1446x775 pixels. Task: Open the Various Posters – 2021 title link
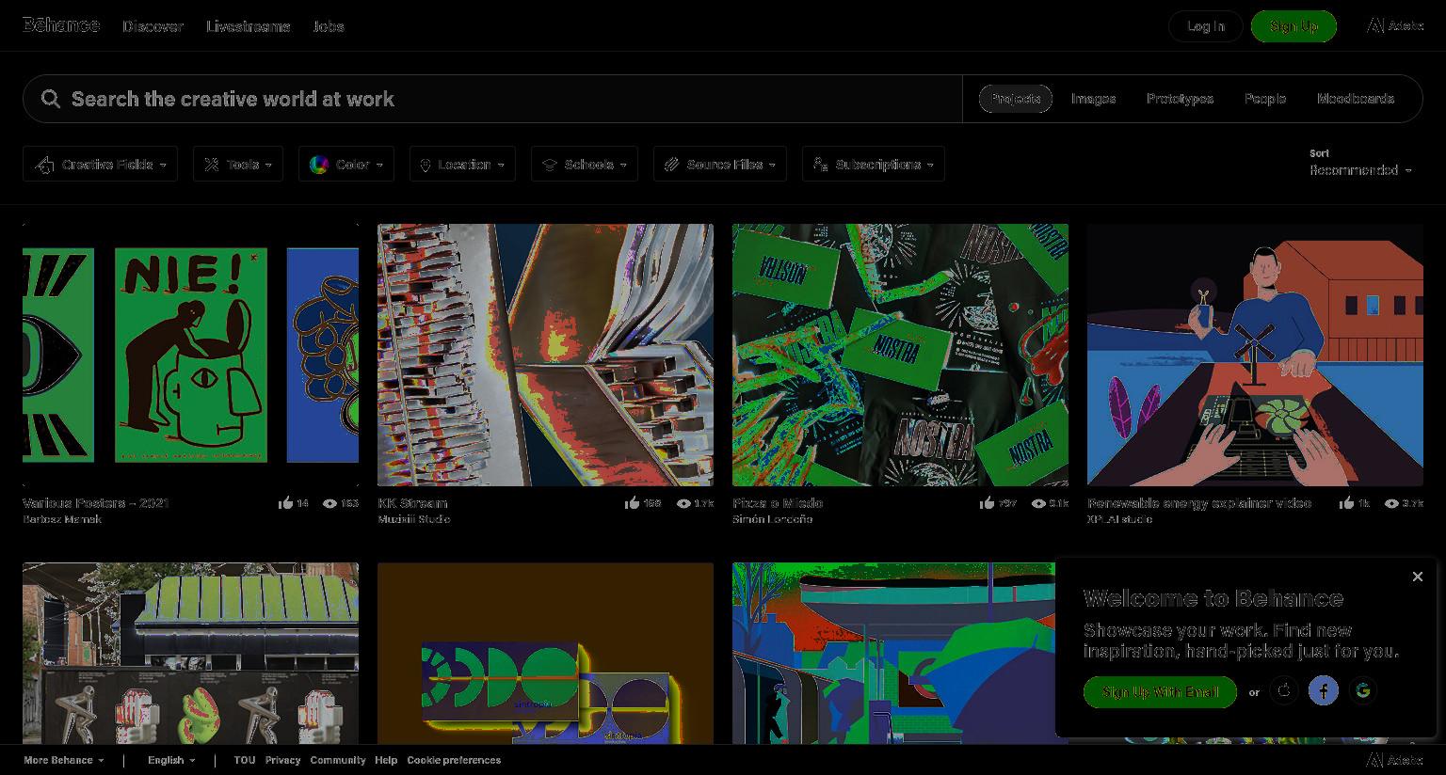(x=96, y=503)
